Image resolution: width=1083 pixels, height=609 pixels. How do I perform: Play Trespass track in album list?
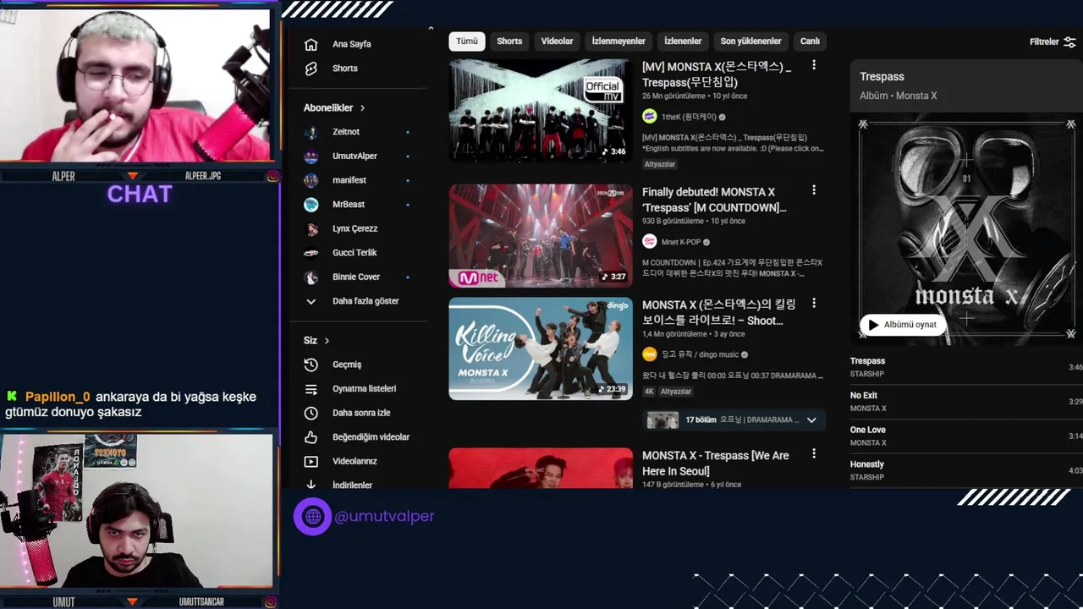(966, 367)
